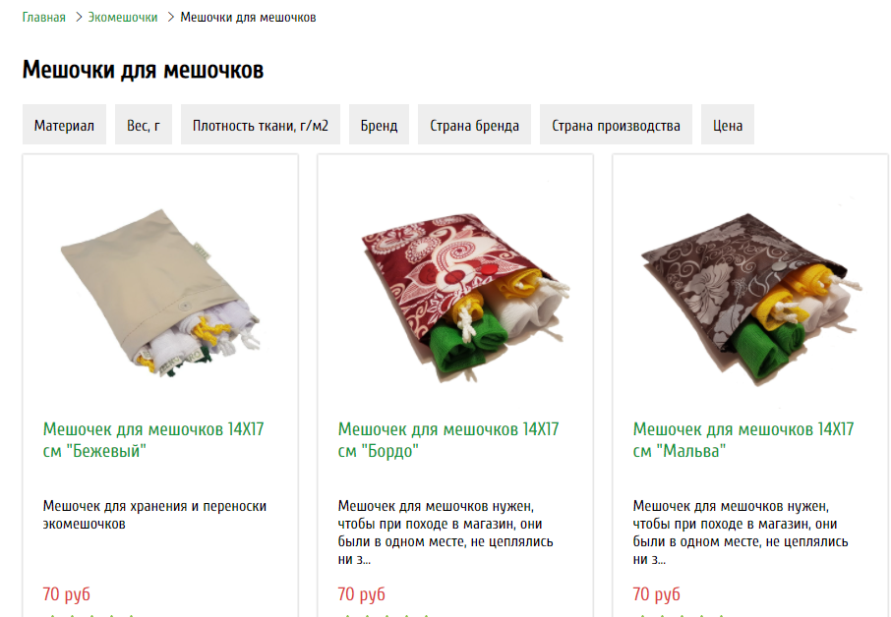
Task: Open the Цена filter
Action: coord(728,125)
